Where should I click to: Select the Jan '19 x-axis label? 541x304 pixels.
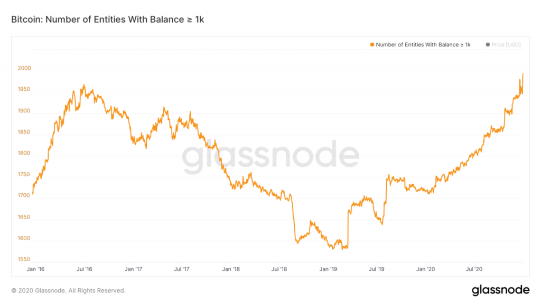[328, 269]
